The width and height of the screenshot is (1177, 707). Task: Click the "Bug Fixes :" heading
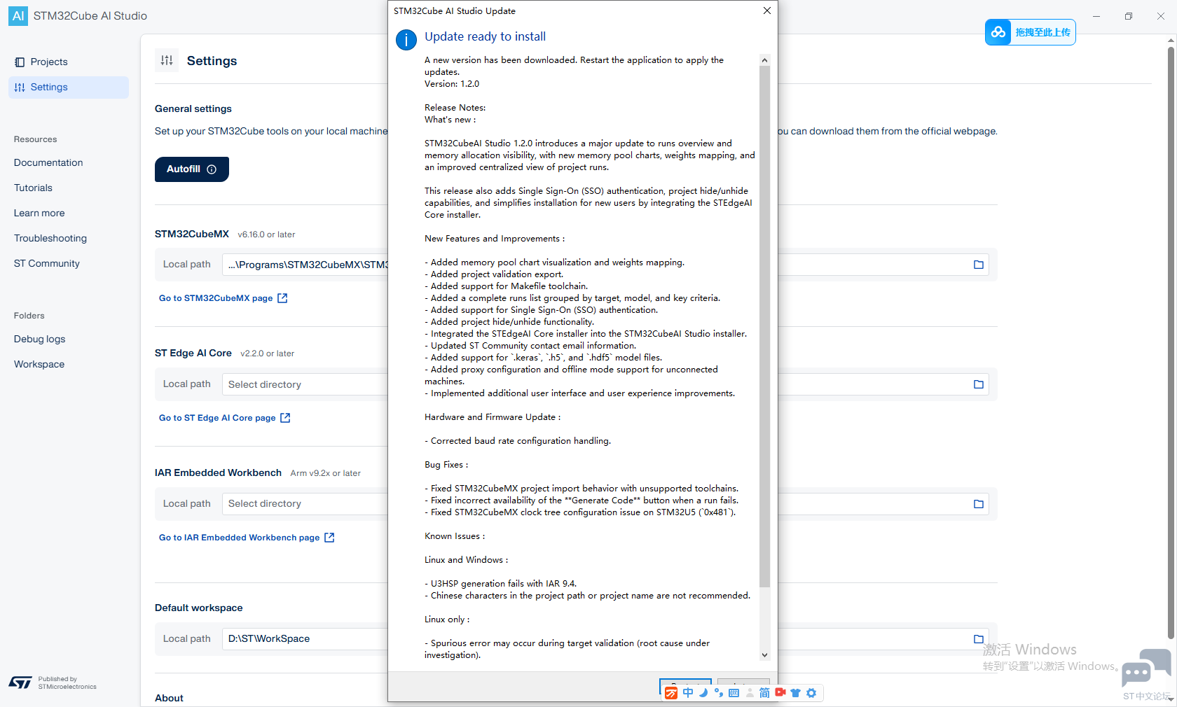point(446,465)
